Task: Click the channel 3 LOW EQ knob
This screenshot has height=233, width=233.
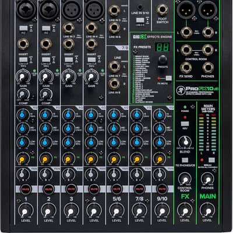Action: coord(68,142)
